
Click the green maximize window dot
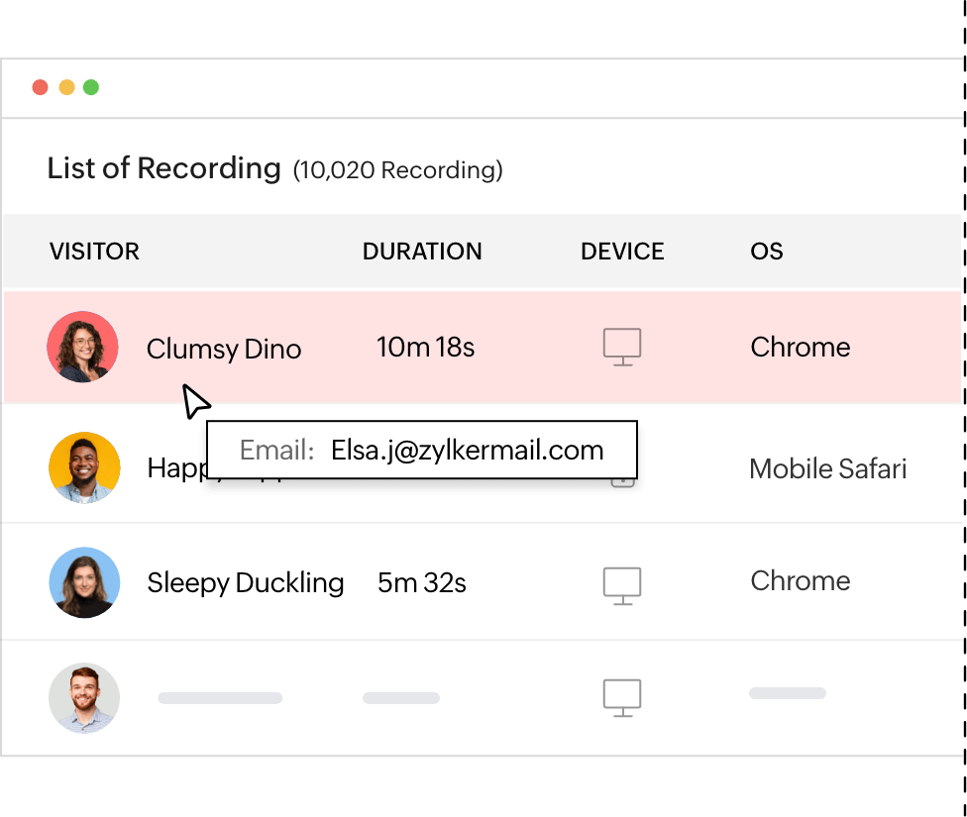[x=91, y=87]
